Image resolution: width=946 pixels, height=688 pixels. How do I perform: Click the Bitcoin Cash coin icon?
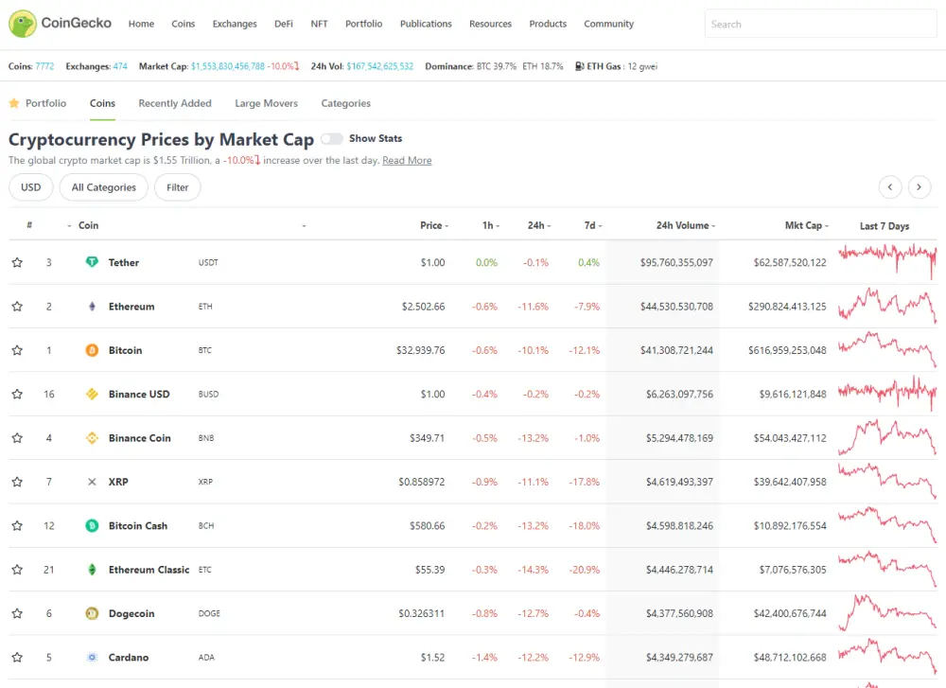pyautogui.click(x=92, y=525)
